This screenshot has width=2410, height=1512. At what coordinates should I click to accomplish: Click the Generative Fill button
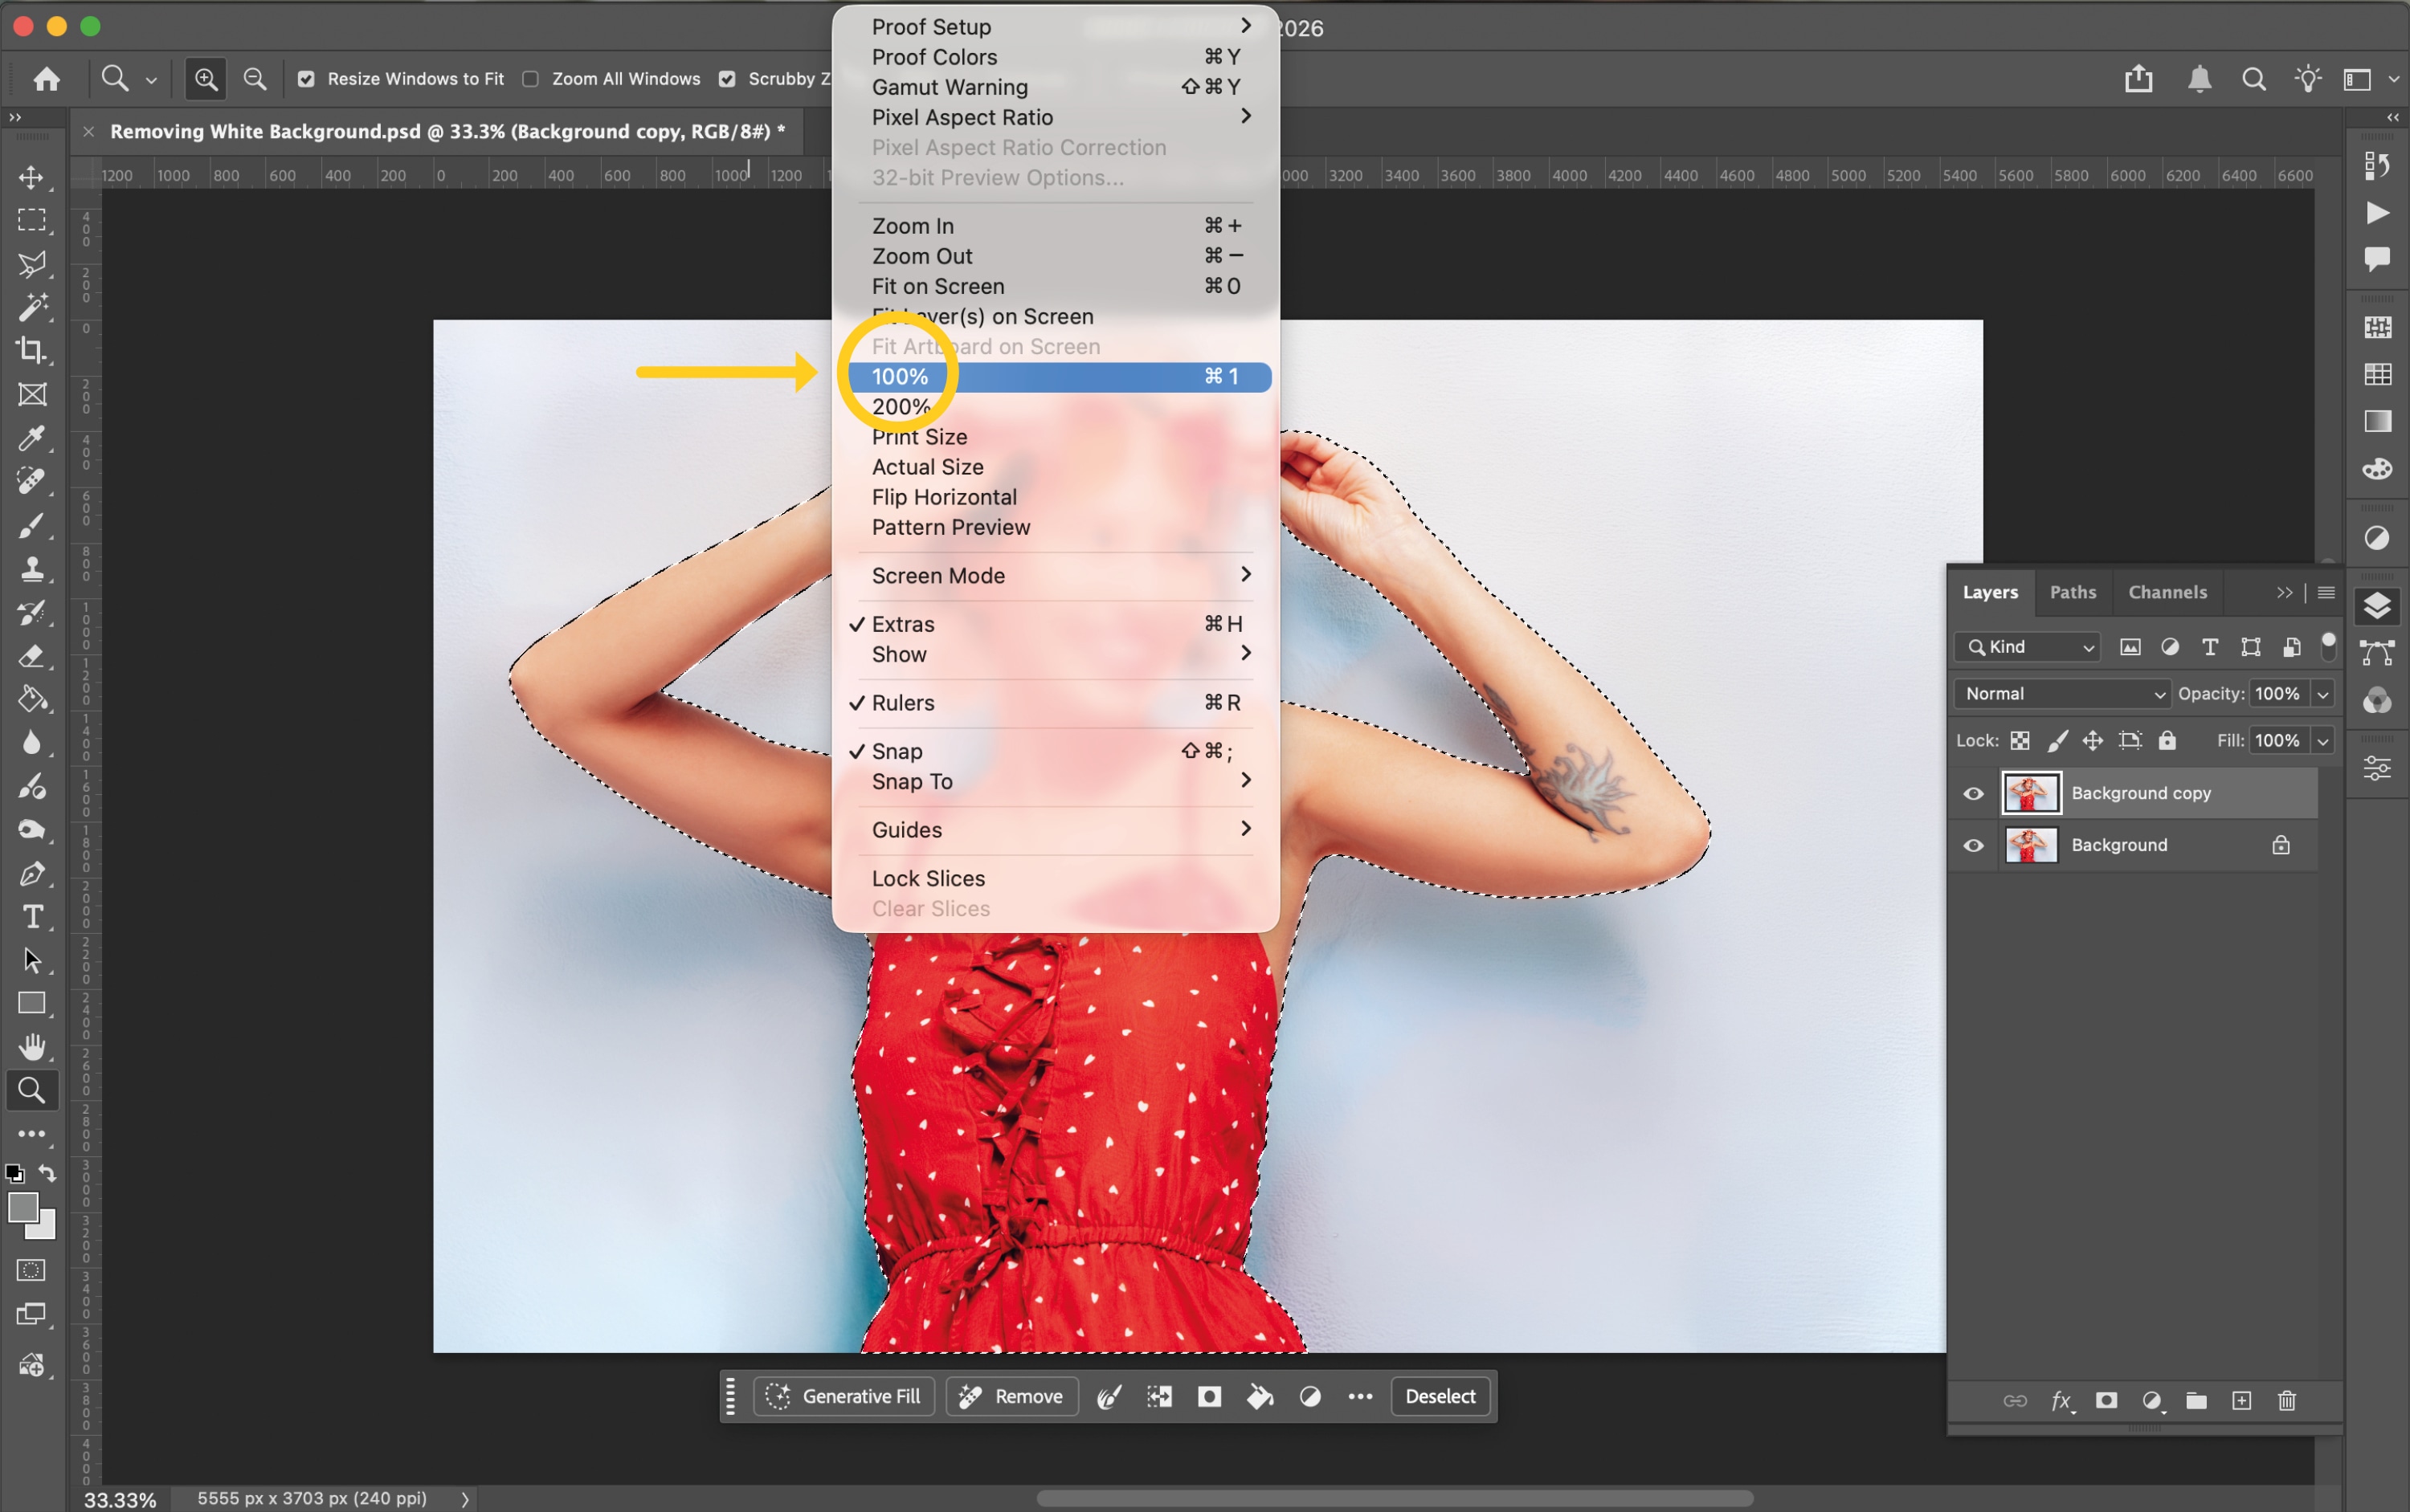(x=843, y=1397)
